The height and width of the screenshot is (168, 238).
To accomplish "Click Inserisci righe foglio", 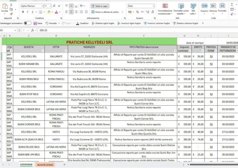I will (x=129, y=23).
